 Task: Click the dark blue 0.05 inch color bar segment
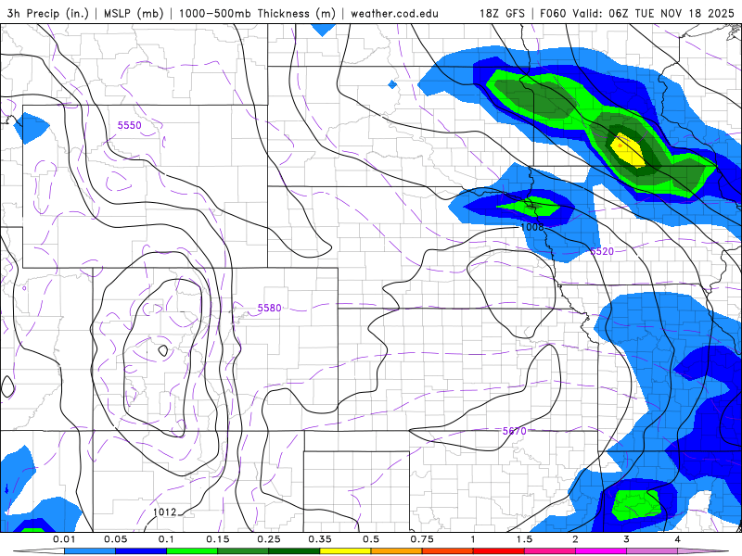tap(141, 551)
